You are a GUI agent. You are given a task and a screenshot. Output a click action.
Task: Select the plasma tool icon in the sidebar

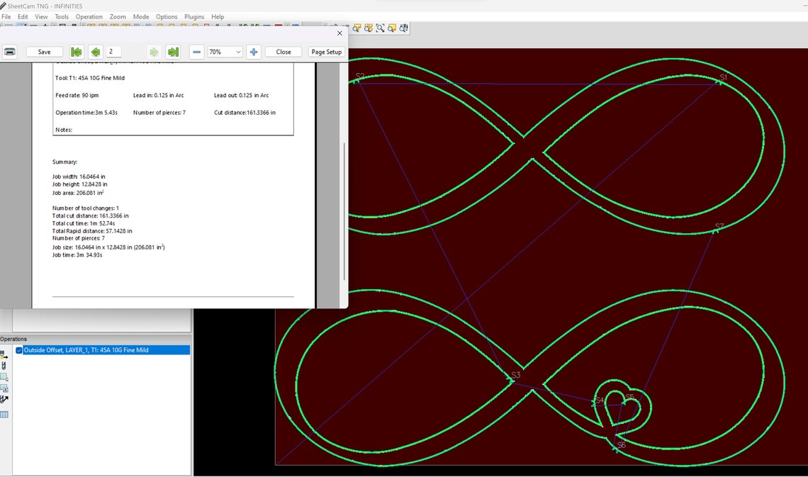(4, 367)
